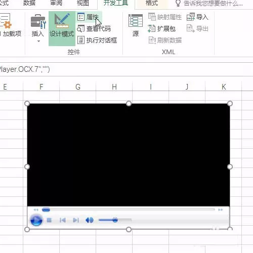Screen dimensions: 253x253
Task: Click the rewind button on seek bar
Action: 36,209
